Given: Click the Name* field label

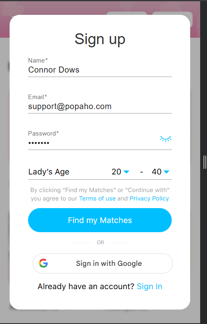Looking at the screenshot, I should point(38,61).
